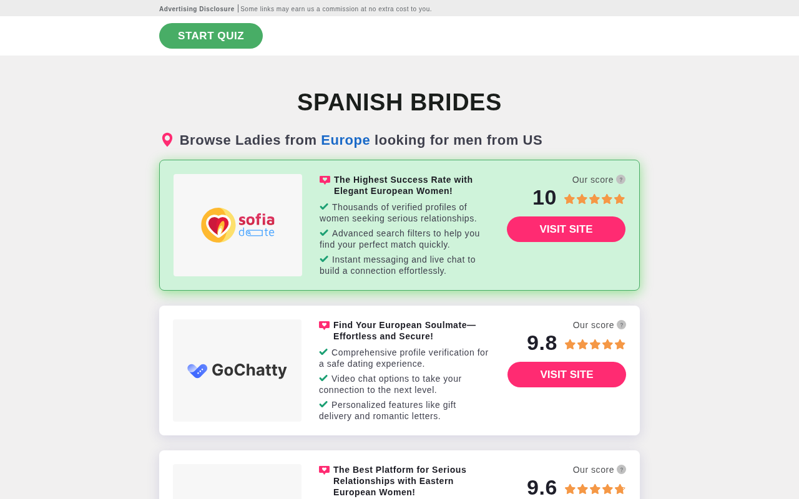Click the SofiaDate logo thumbnail

pyautogui.click(x=238, y=225)
